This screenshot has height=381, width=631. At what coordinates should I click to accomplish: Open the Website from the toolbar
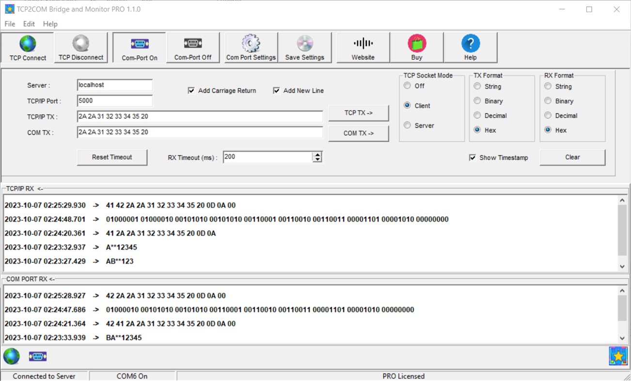point(363,47)
